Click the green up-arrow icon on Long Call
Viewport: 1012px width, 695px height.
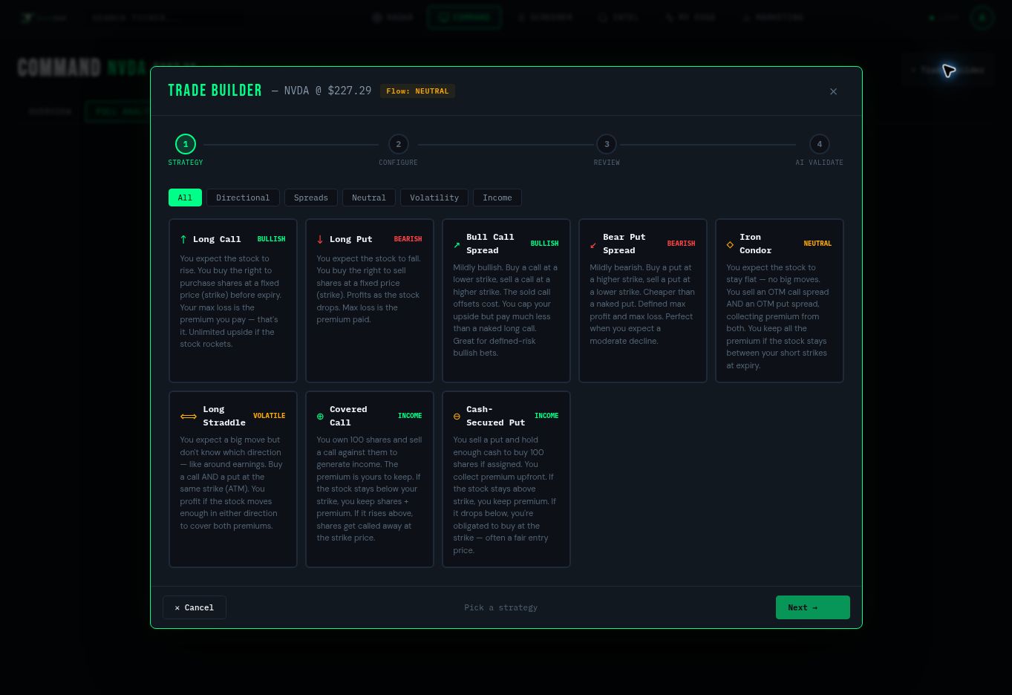pos(183,239)
